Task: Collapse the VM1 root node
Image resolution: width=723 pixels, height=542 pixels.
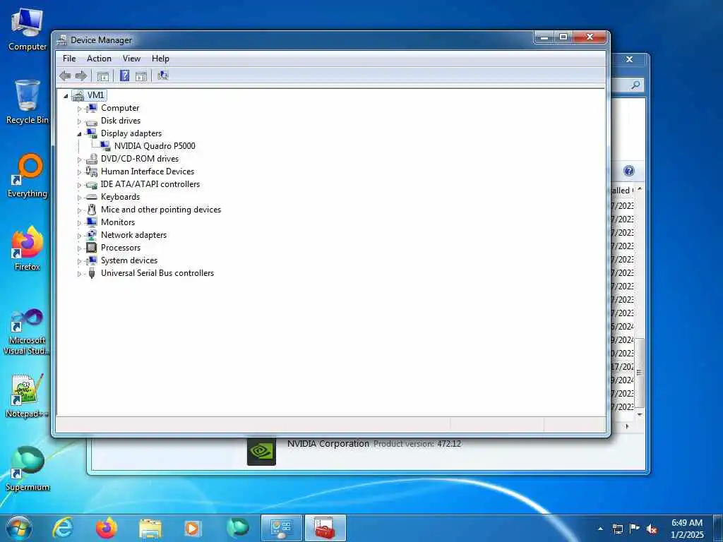Action: (x=66, y=96)
